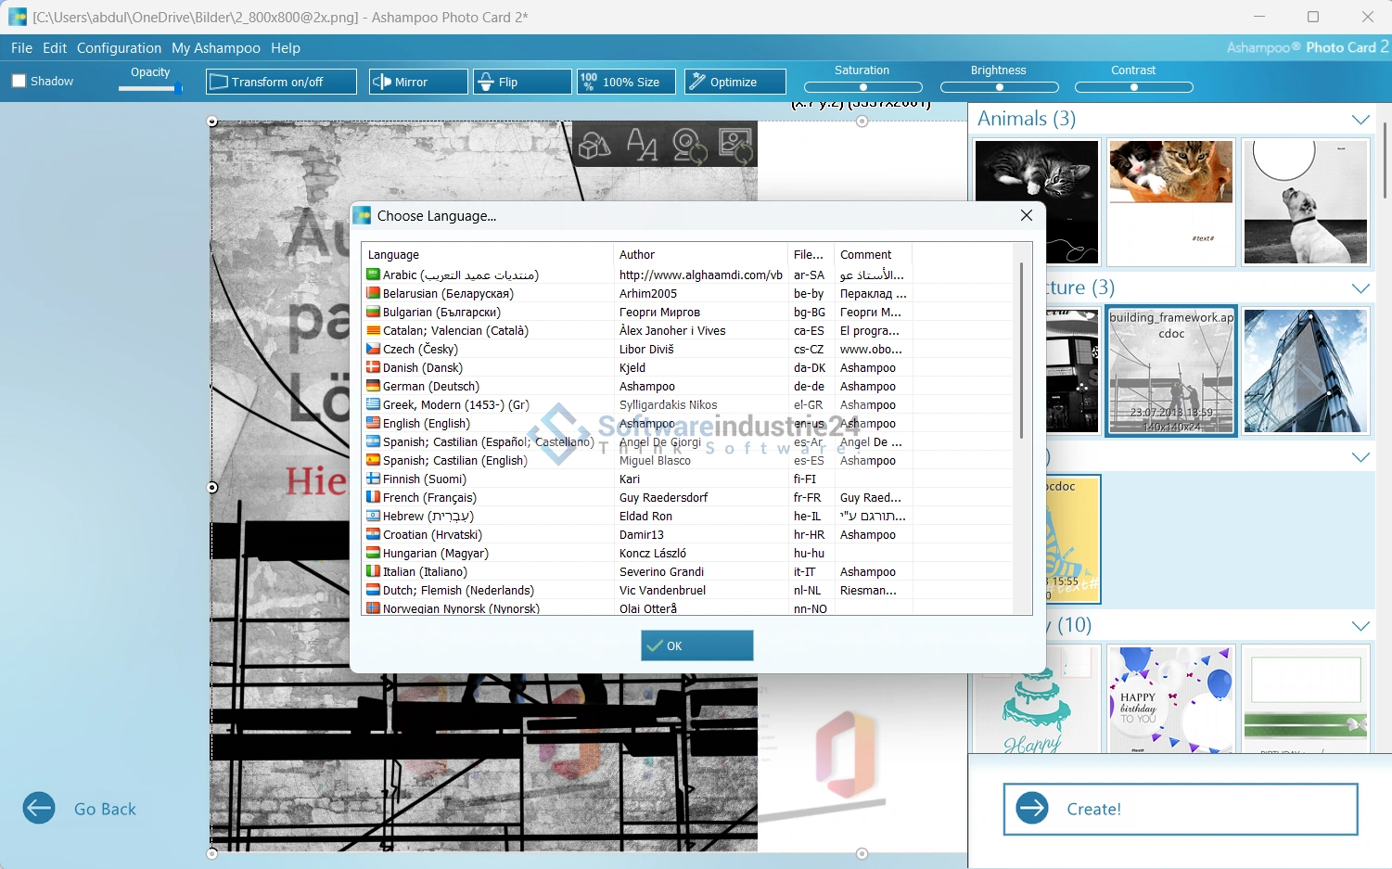
Task: Click the Saturation slider
Action: tap(862, 87)
